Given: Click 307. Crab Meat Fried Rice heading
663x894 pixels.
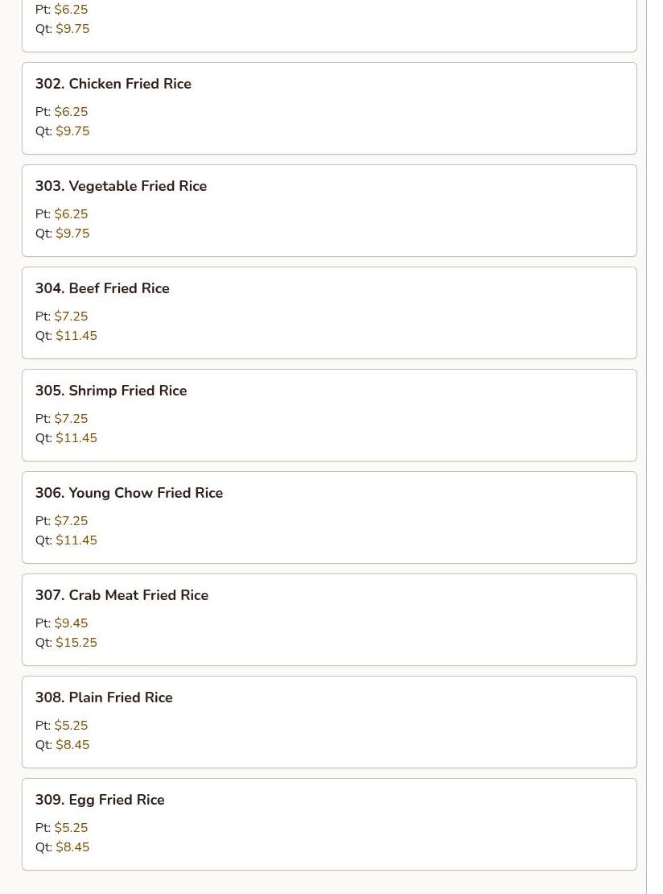Looking at the screenshot, I should tap(121, 595).
